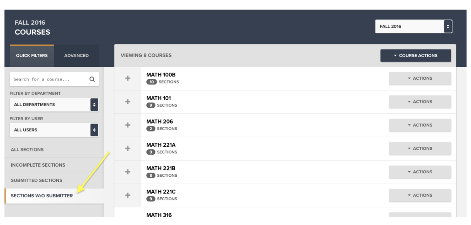Click the plus icon beside MATH 221A
Image resolution: width=471 pixels, height=225 pixels.
click(128, 148)
